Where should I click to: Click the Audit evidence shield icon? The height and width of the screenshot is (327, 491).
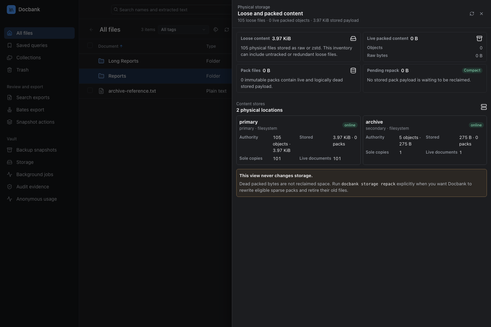point(10,187)
